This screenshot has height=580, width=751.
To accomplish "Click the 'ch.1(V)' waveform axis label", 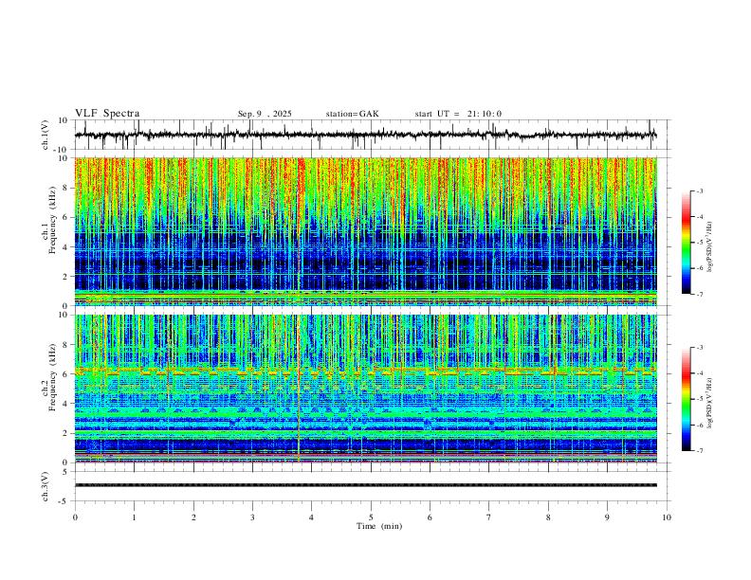I will pos(46,135).
